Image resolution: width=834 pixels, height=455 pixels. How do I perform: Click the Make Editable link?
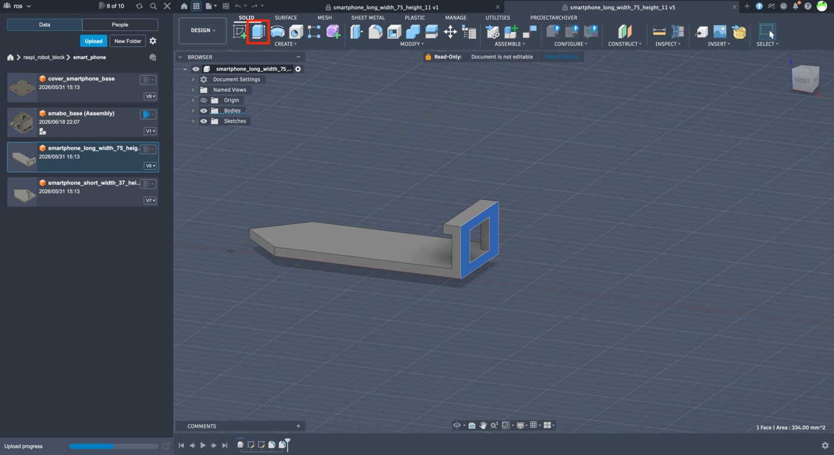[x=561, y=57]
